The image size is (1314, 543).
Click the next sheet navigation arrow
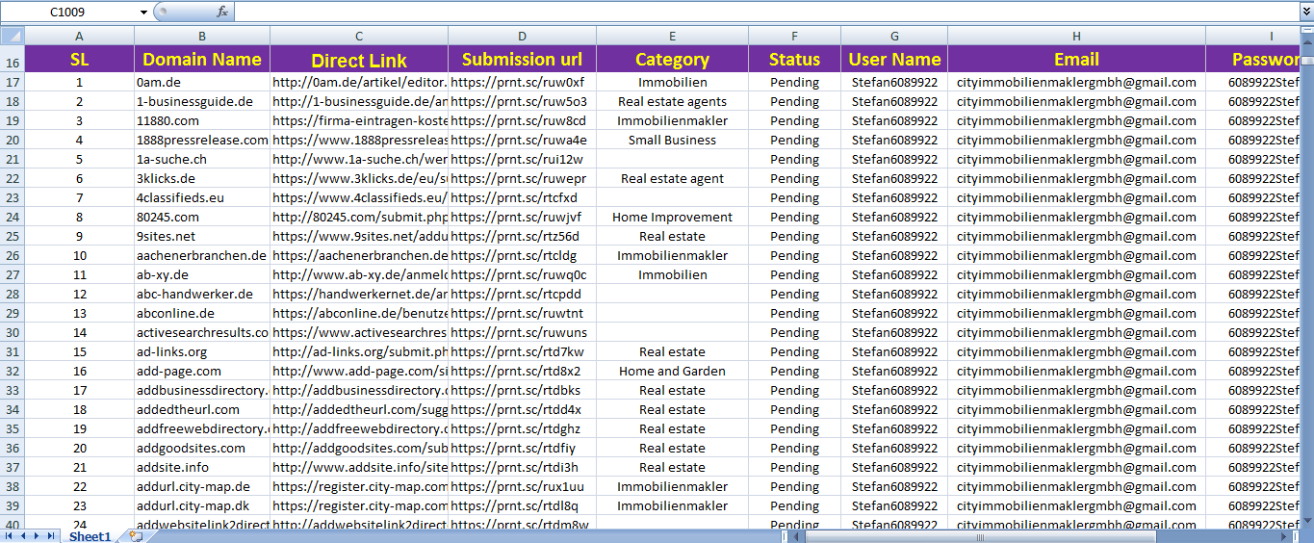tap(37, 535)
